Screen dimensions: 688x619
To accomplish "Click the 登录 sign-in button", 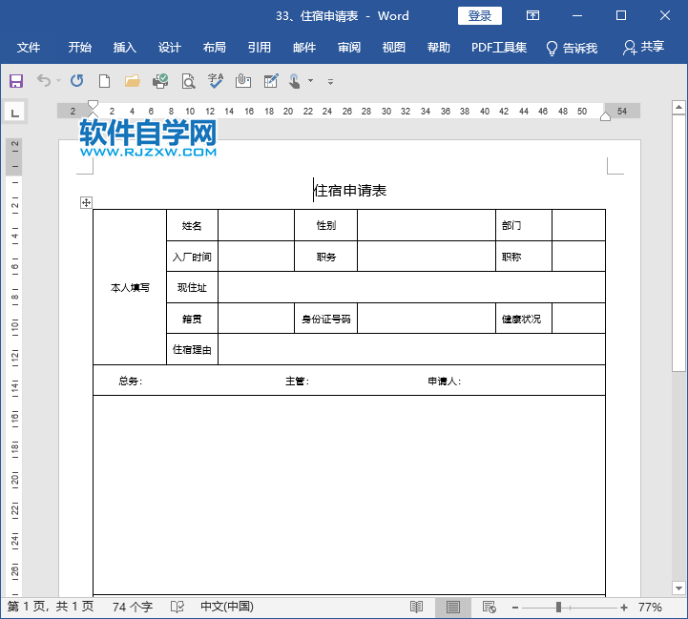I will (480, 16).
